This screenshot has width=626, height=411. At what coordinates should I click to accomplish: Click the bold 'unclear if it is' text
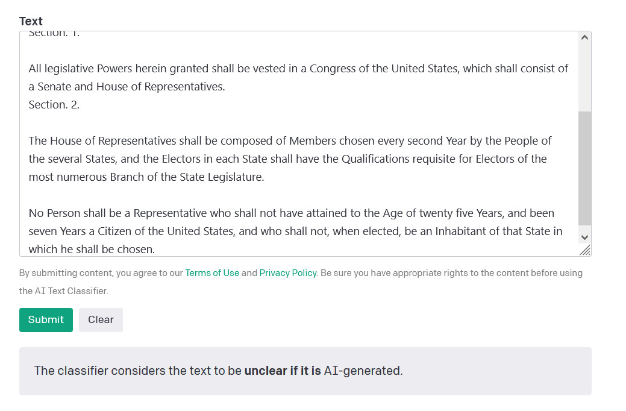coord(283,371)
